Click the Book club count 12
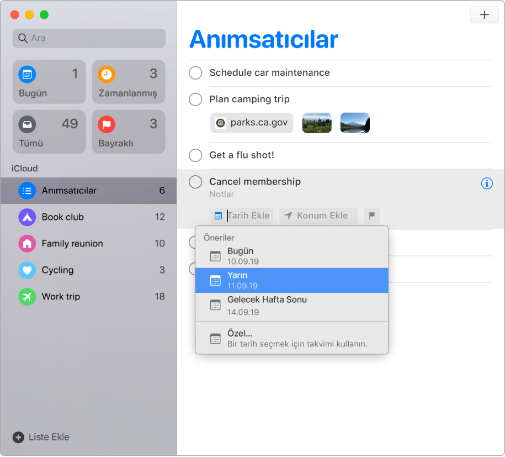The image size is (505, 457). pyautogui.click(x=160, y=217)
